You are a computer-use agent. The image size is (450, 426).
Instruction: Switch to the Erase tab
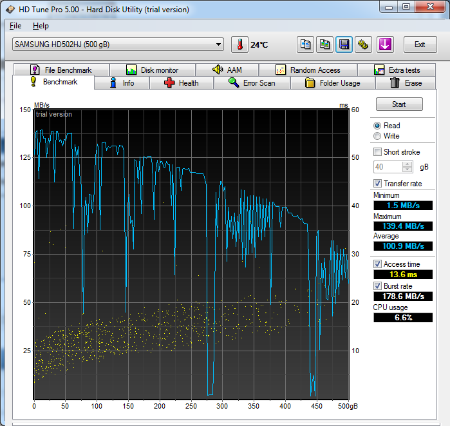point(406,83)
